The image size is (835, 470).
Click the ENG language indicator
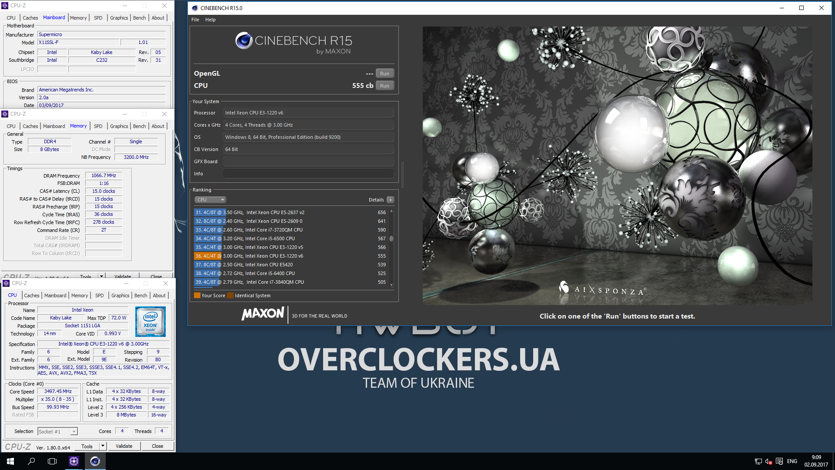click(x=792, y=461)
